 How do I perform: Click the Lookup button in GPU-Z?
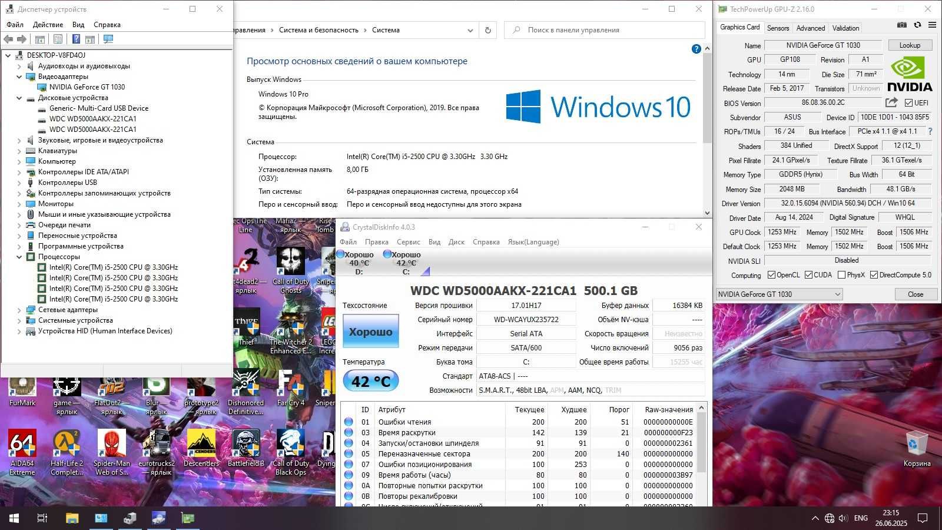[910, 45]
